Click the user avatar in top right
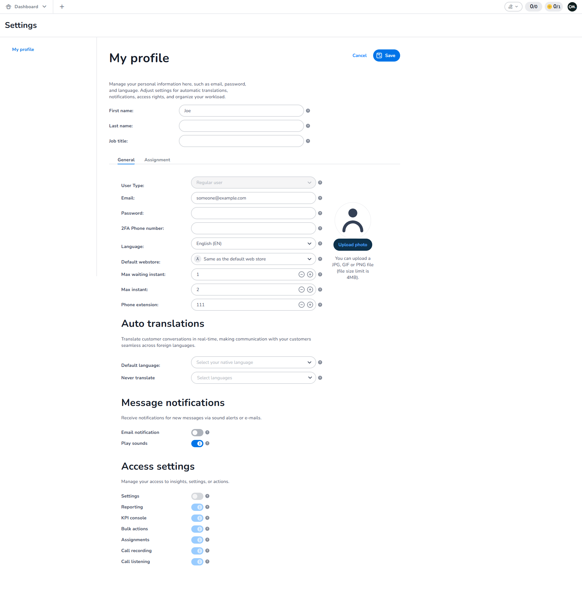Image resolution: width=582 pixels, height=590 pixels. [x=572, y=7]
